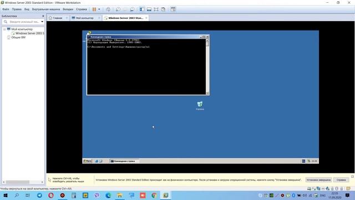Take a snapshot of the virtual machine
The width and height of the screenshot is (355, 200).
click(118, 9)
